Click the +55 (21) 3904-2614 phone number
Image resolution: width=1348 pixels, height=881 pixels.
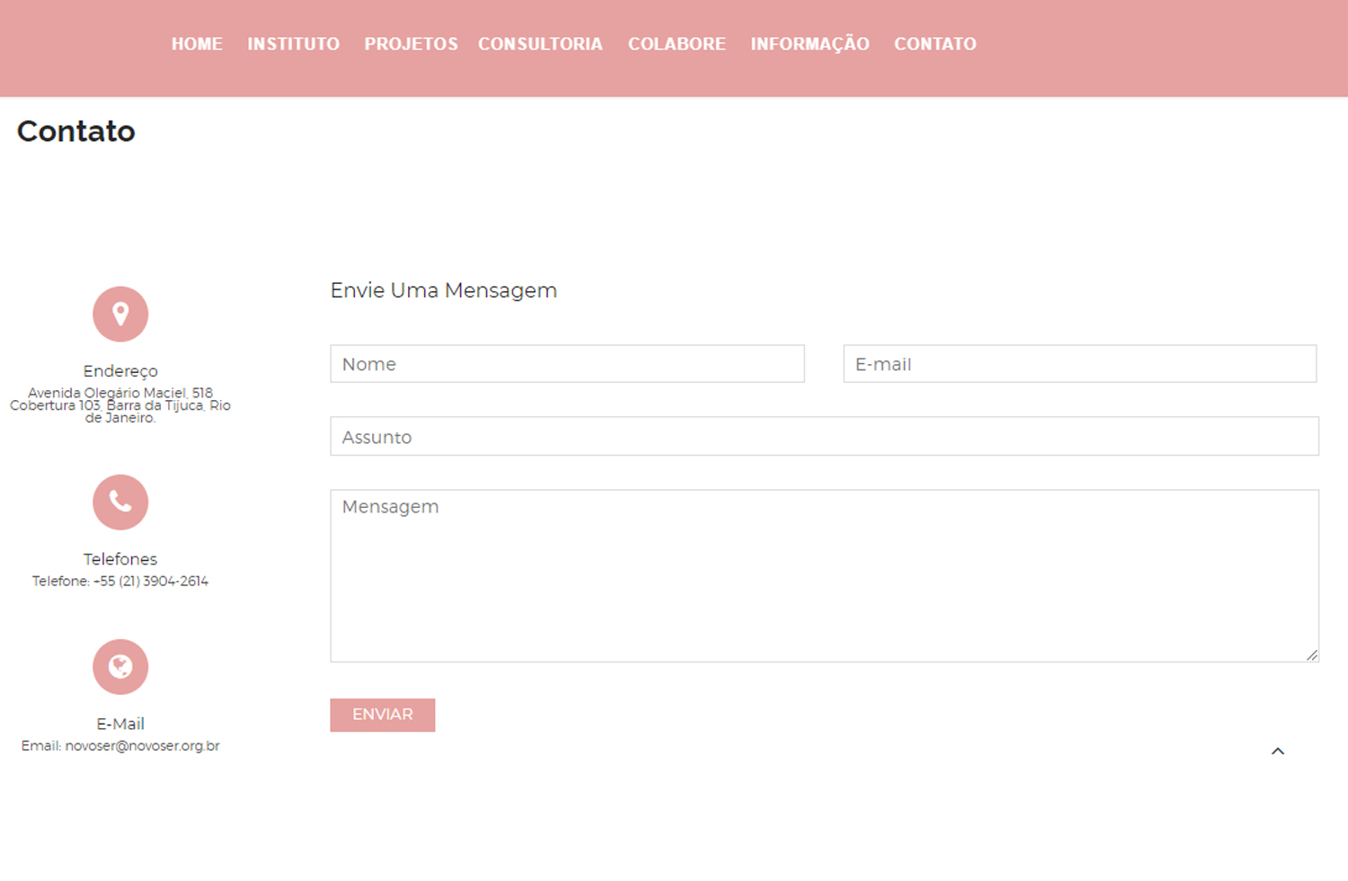[x=151, y=581]
